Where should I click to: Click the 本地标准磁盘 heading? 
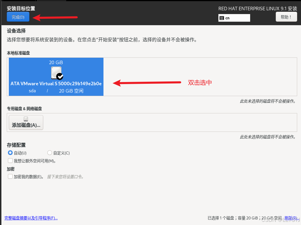pos(19,53)
